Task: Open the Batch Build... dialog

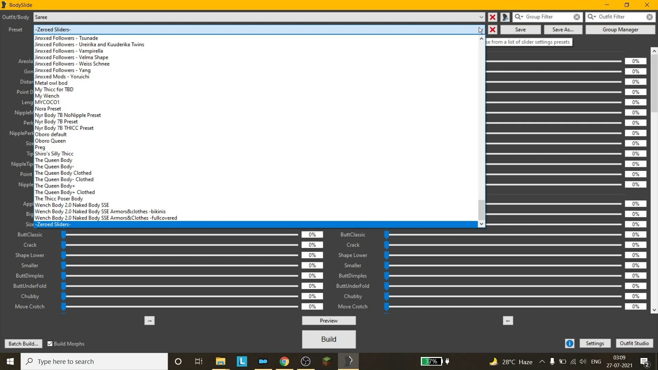Action: point(23,344)
